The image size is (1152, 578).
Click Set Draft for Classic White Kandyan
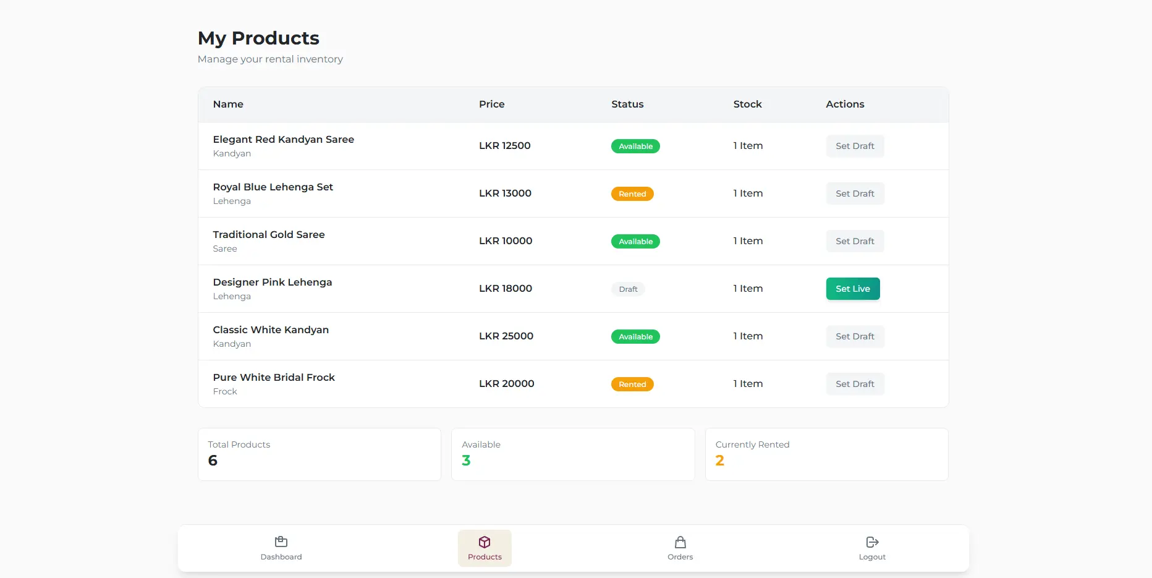[x=855, y=336]
